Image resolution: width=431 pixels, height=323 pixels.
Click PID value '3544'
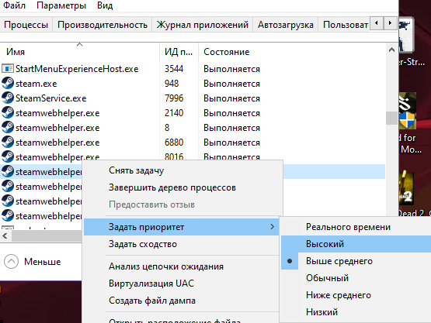(x=174, y=69)
